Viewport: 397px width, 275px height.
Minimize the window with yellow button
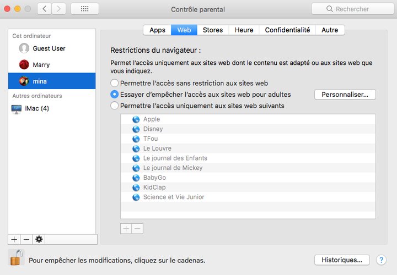click(18, 9)
